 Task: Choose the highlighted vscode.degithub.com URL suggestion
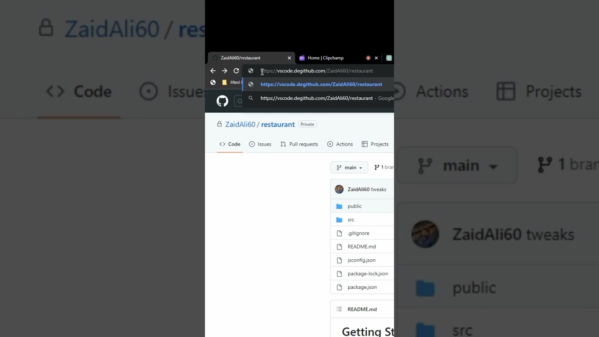click(318, 84)
